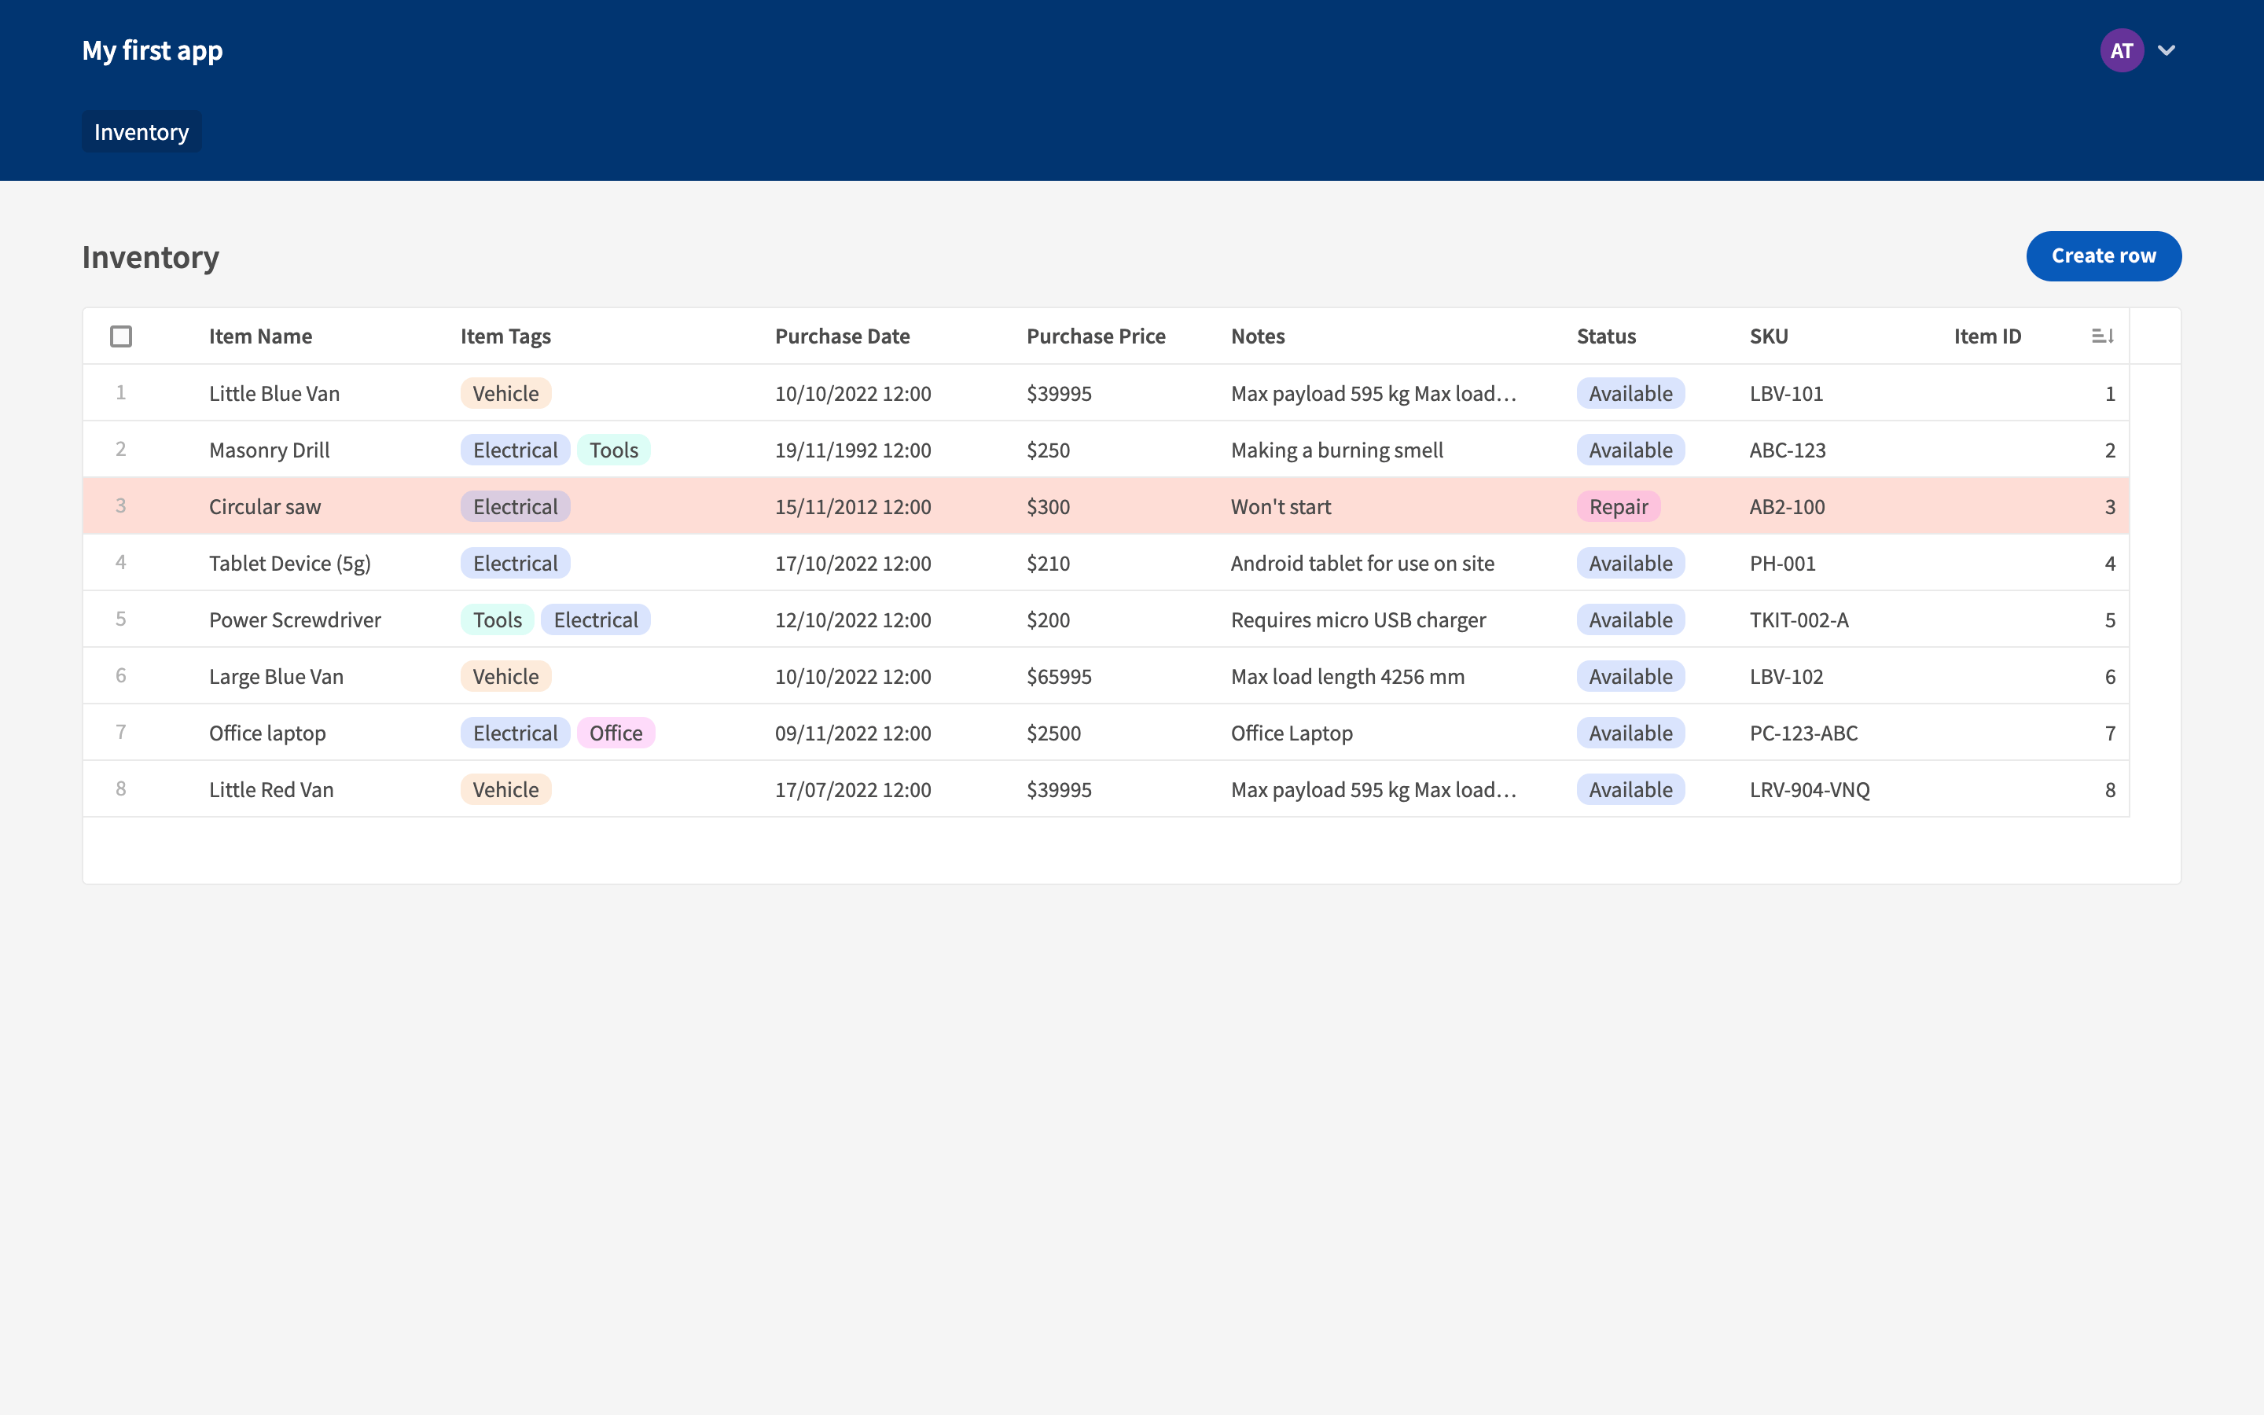2264x1415 pixels.
Task: Toggle the select-all rows checkbox
Action: pyautogui.click(x=121, y=336)
